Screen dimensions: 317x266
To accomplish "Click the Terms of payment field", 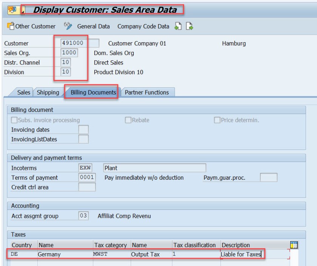I will click(87, 177).
